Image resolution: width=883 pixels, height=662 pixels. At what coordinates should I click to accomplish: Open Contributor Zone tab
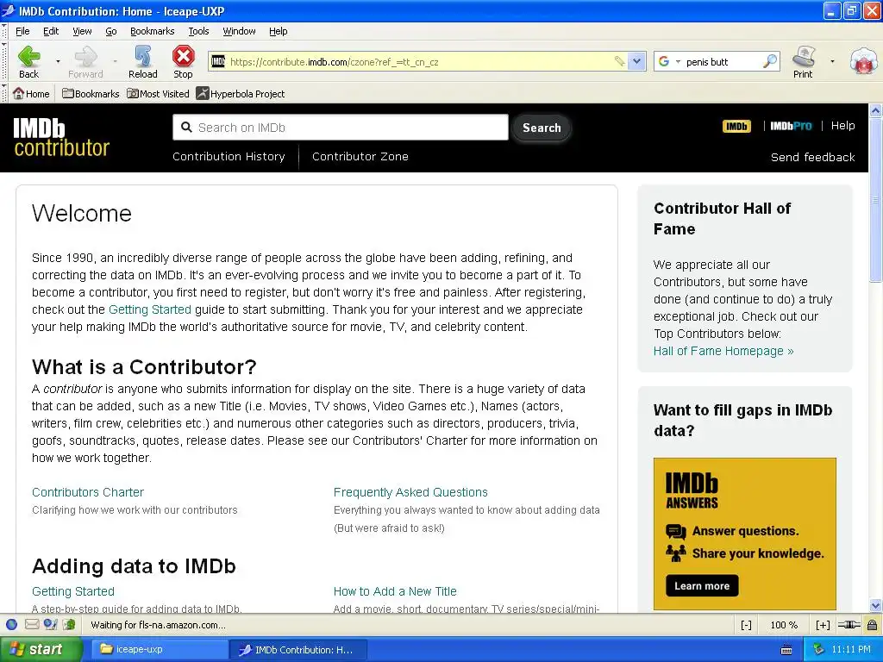pyautogui.click(x=360, y=157)
